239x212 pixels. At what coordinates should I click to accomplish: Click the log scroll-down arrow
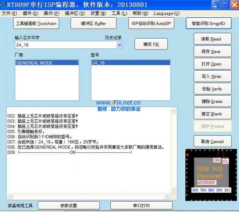[x=173, y=190]
